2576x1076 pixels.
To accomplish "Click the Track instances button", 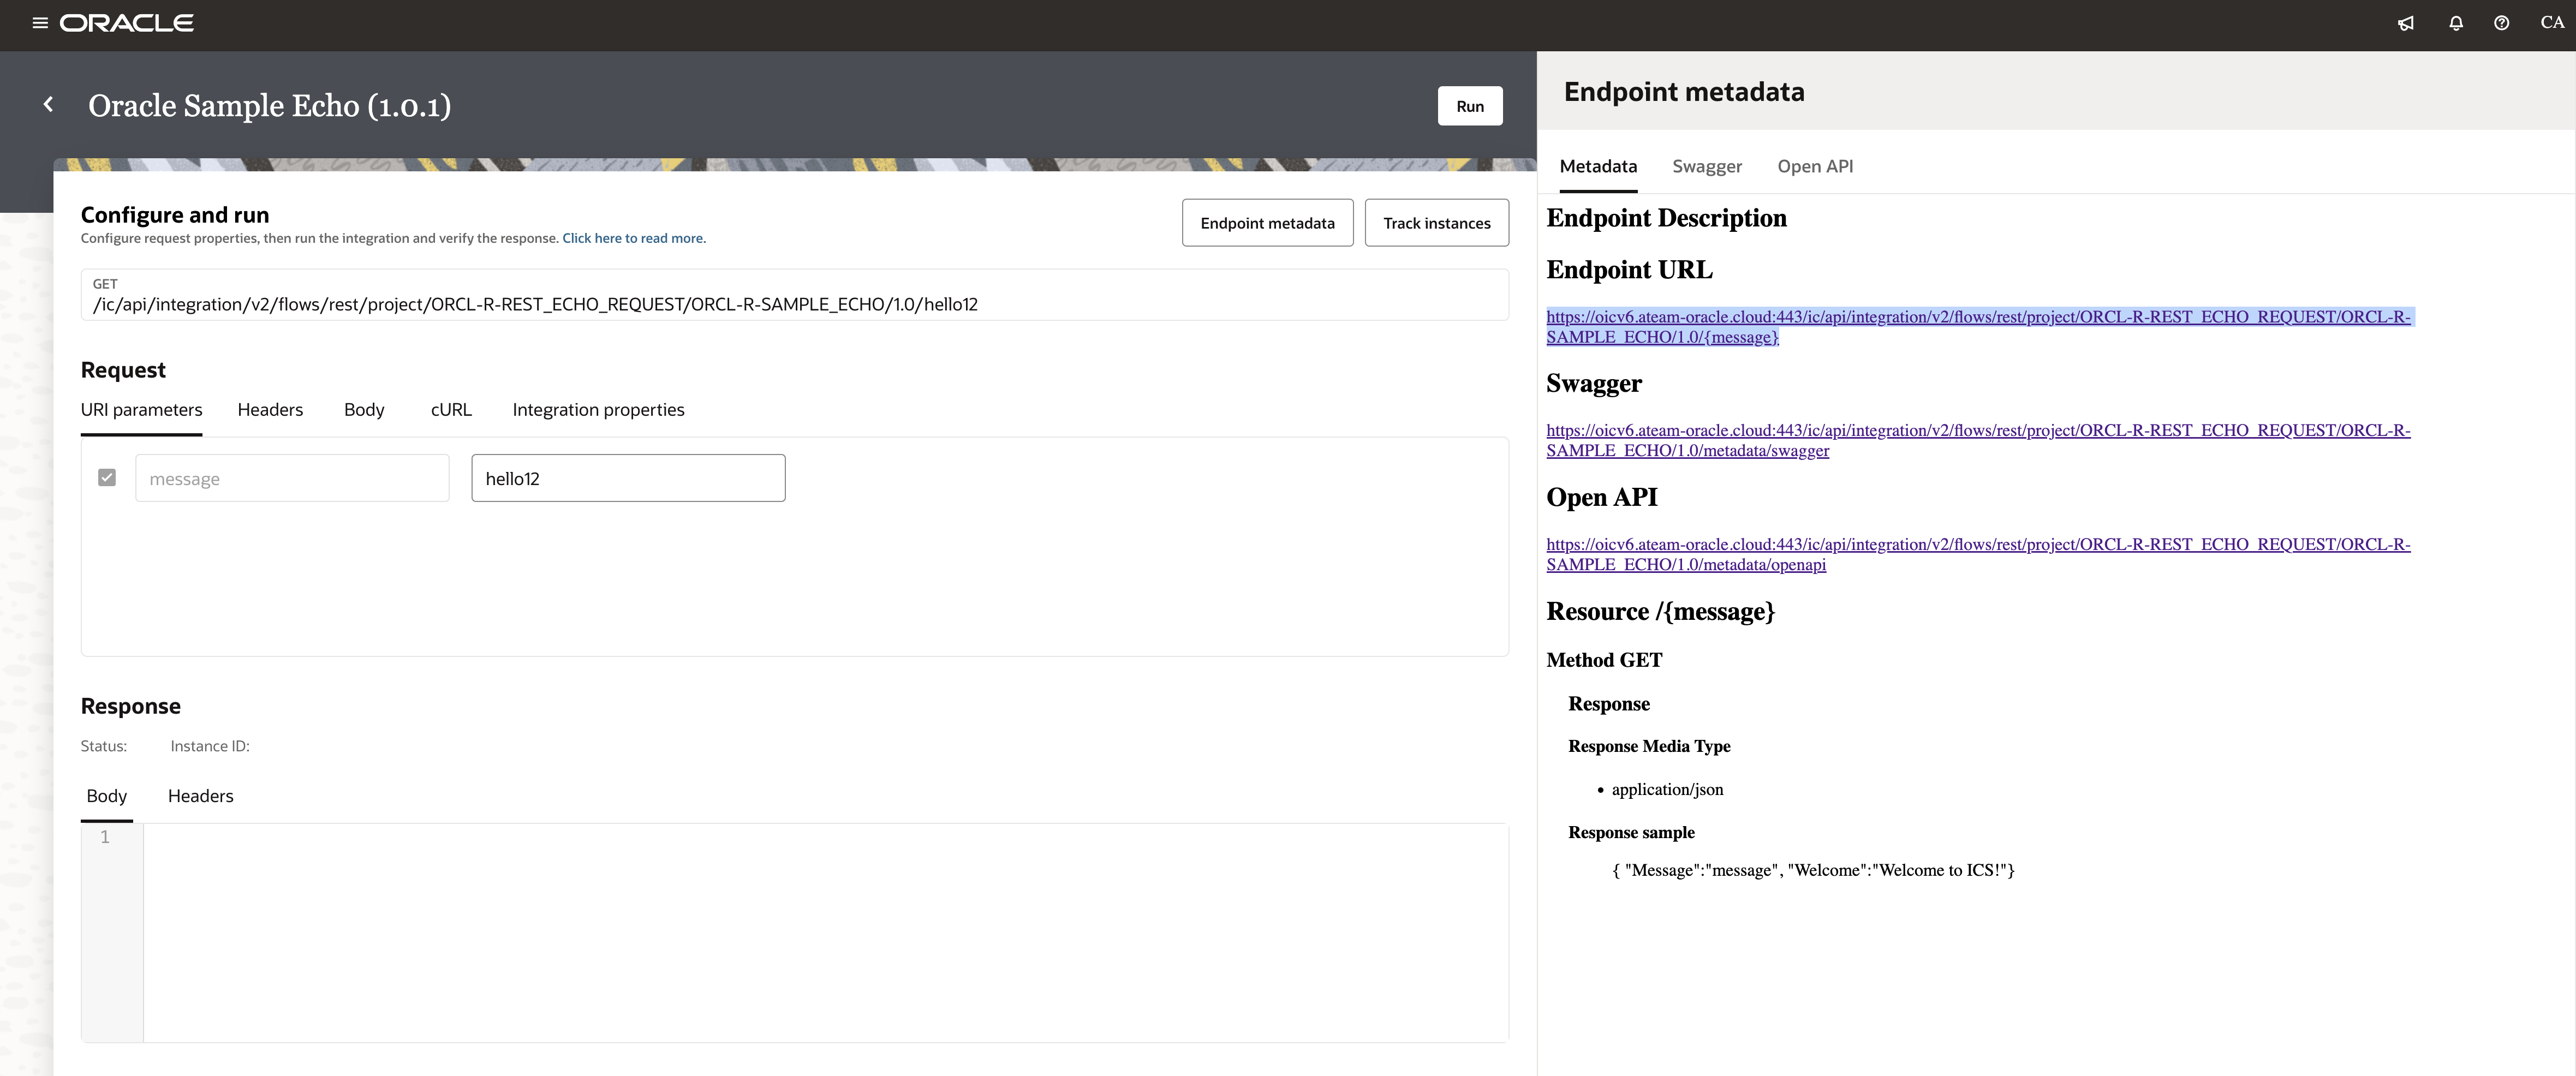I will click(x=1436, y=223).
